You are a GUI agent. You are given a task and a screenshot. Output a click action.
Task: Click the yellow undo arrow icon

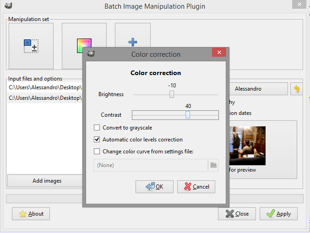click(x=297, y=89)
